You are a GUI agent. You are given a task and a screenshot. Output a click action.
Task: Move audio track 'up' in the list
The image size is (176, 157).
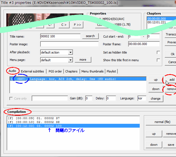[156, 80]
